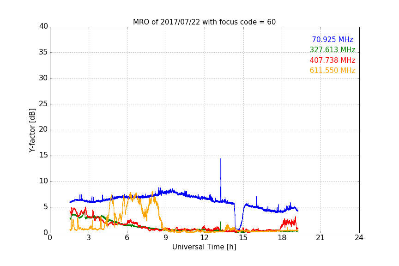
Task: Click the y-axis tick label 5
Action: coord(46,207)
